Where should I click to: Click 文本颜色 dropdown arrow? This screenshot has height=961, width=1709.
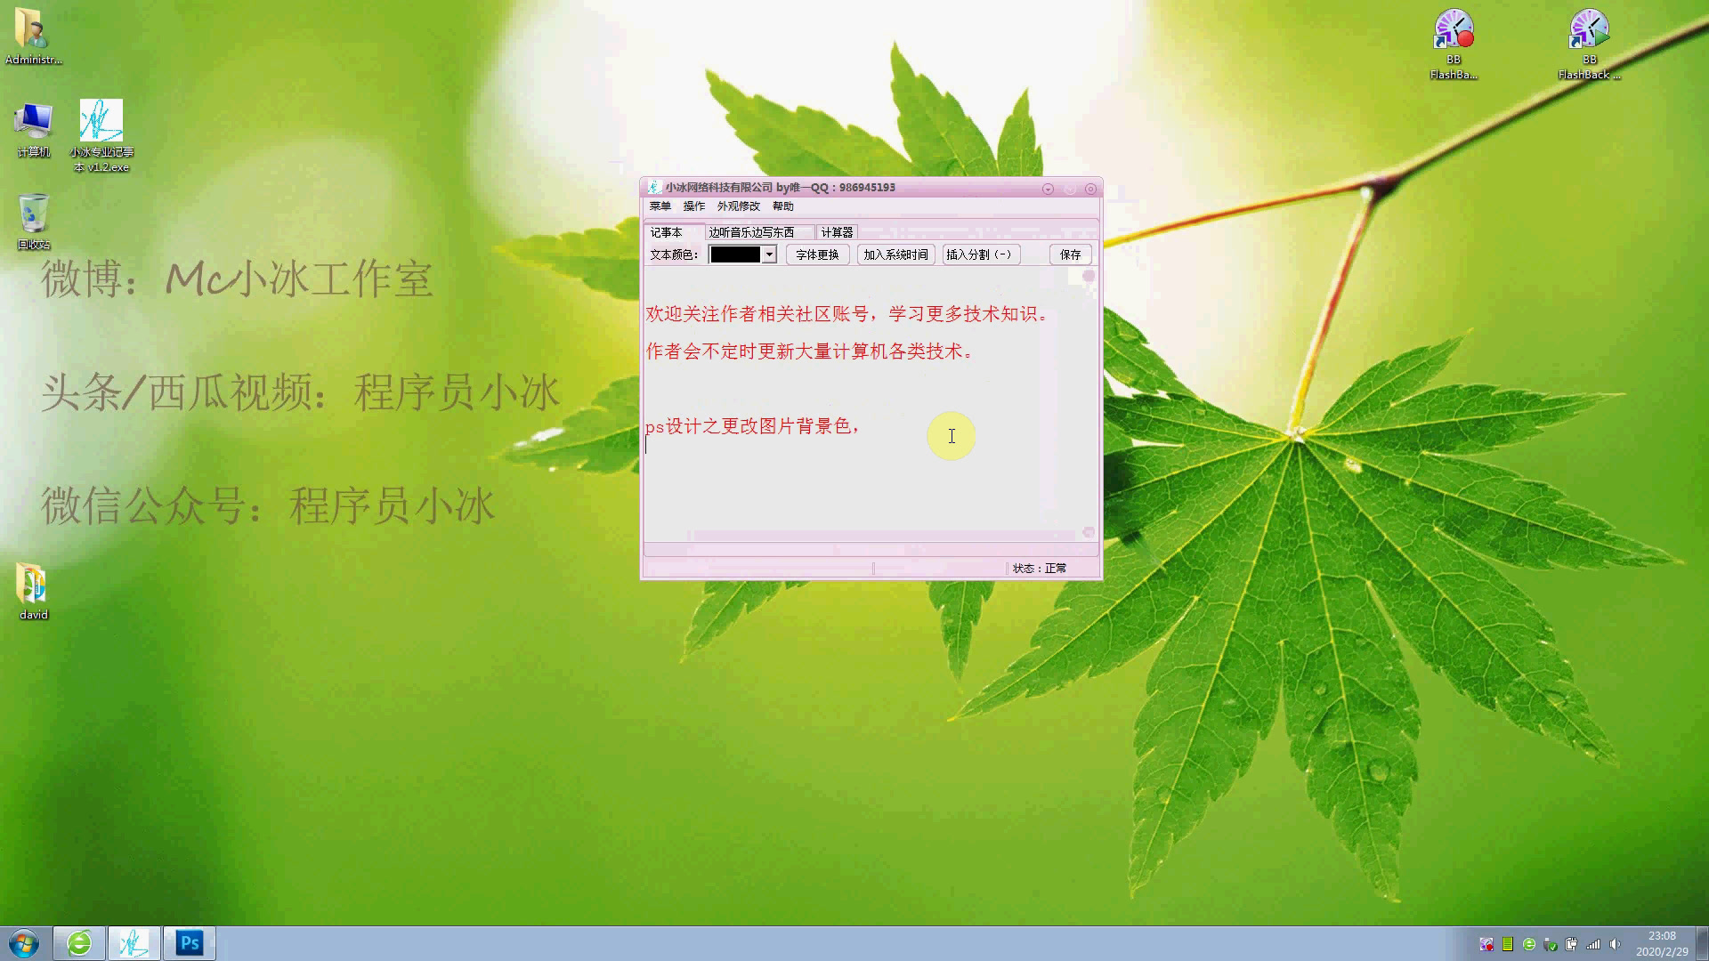click(769, 254)
